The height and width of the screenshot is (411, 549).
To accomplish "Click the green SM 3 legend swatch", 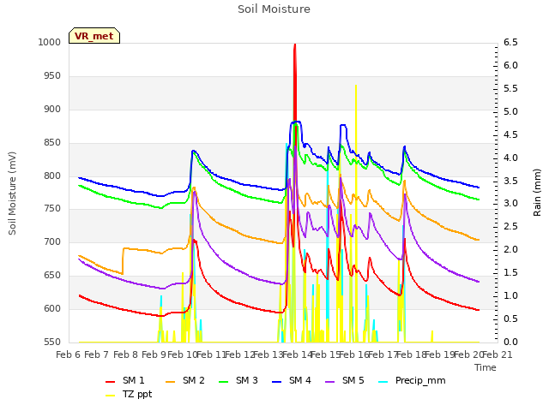I will tap(224, 381).
